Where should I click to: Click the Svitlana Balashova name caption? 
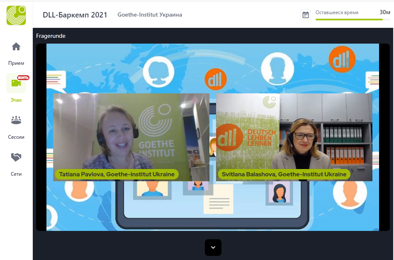coord(284,174)
